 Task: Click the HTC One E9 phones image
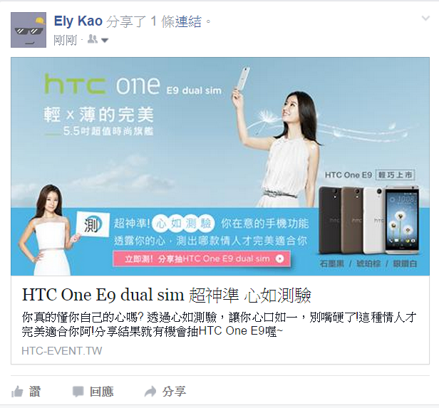(x=369, y=220)
